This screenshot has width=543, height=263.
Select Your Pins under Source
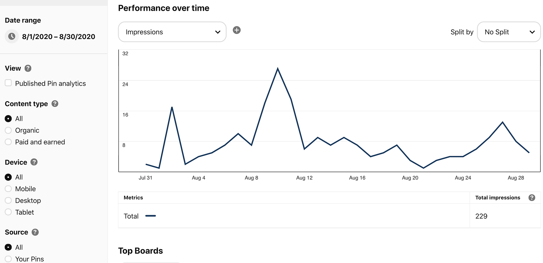click(x=8, y=258)
